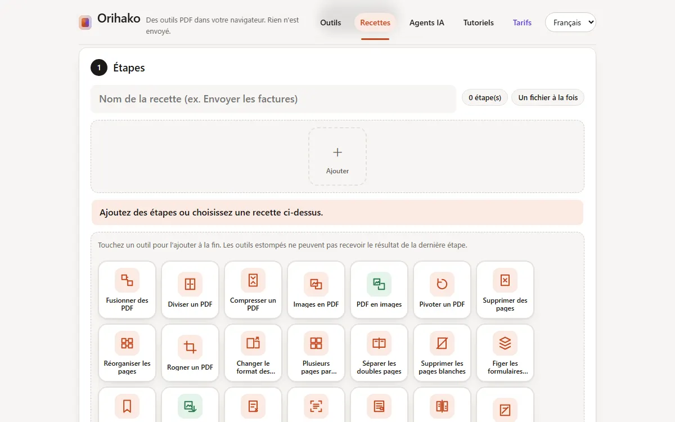Go to the Agents IA tab
The image size is (675, 422).
tap(427, 23)
